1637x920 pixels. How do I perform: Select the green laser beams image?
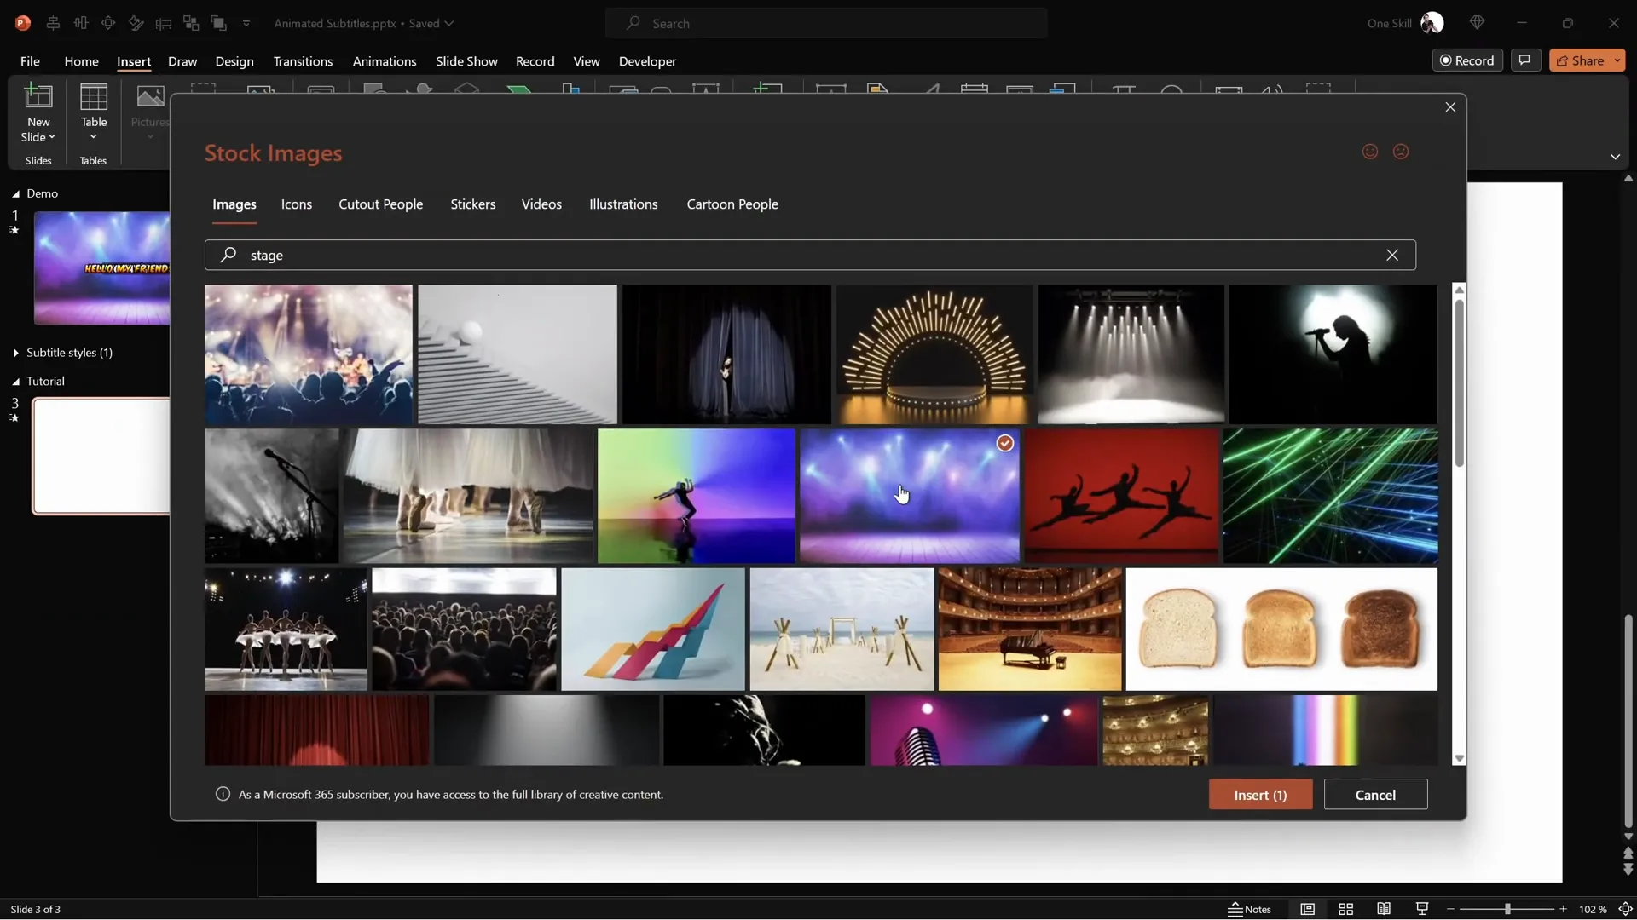pyautogui.click(x=1330, y=496)
